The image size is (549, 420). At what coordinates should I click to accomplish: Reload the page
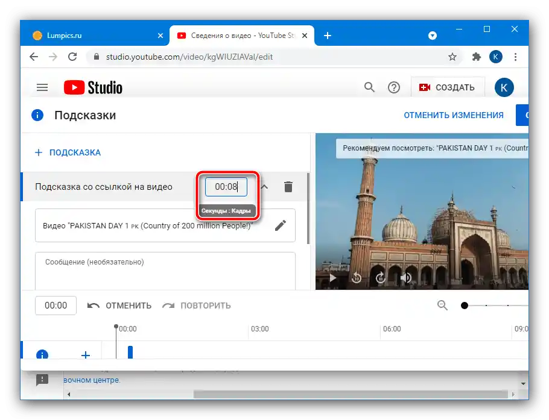(72, 57)
